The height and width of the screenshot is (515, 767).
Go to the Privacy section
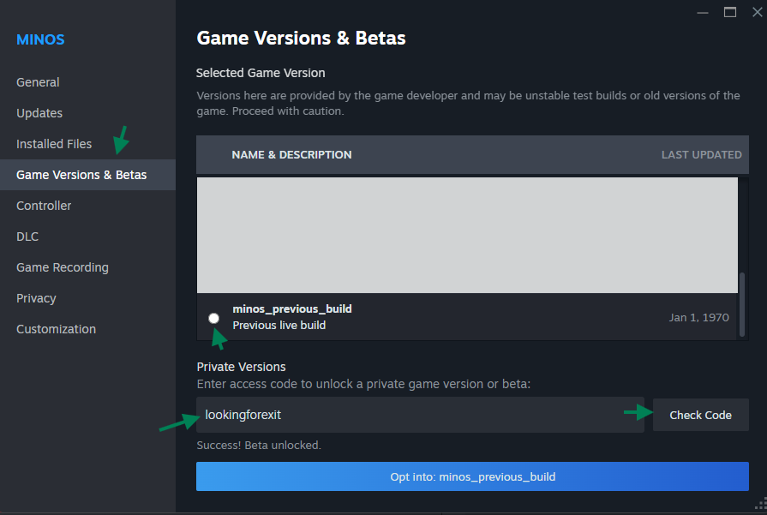(36, 298)
